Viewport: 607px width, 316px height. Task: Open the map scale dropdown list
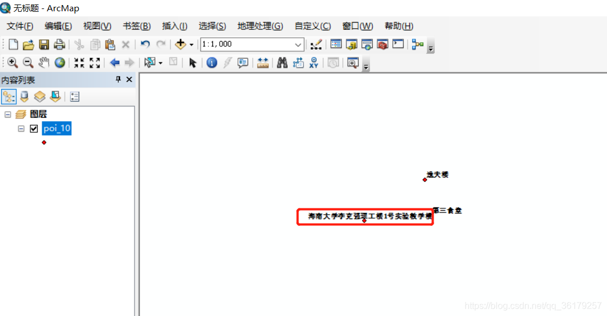pos(298,44)
